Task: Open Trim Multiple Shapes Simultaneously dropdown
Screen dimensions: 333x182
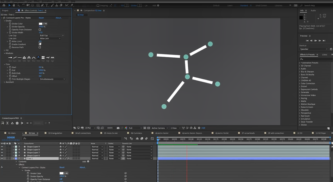Action: pos(52,79)
